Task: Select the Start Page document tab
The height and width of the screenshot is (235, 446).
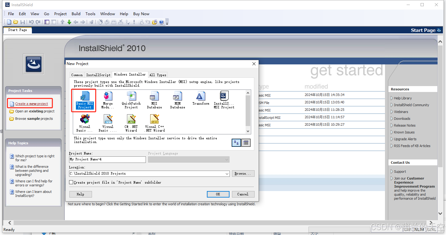Action: pyautogui.click(x=17, y=30)
